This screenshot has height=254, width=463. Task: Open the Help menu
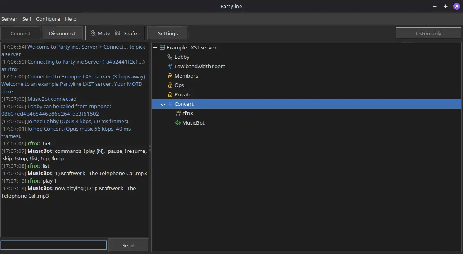71,19
